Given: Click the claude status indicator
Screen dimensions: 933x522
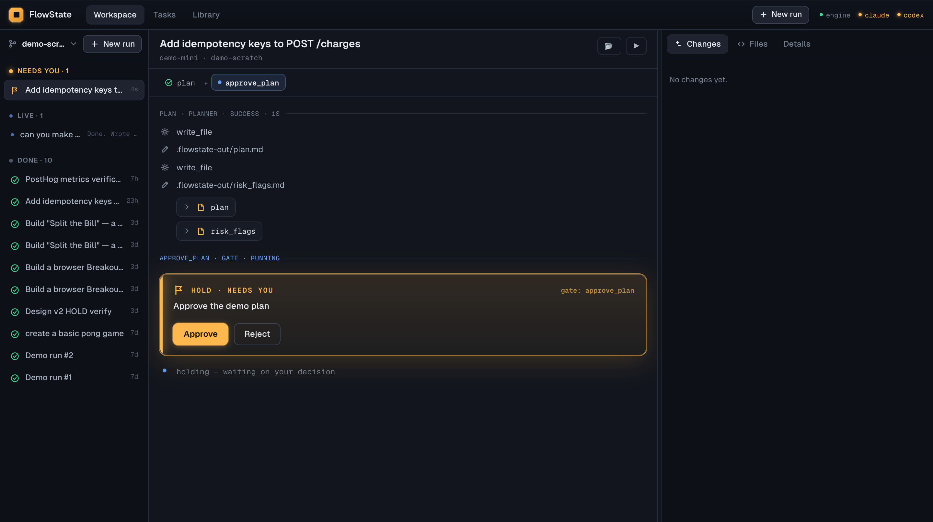Looking at the screenshot, I should 874,15.
